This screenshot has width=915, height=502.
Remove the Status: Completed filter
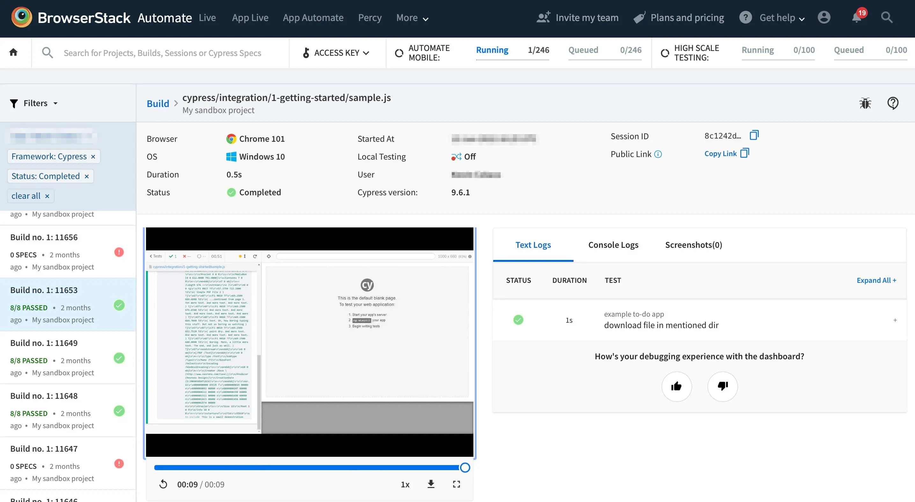[87, 176]
